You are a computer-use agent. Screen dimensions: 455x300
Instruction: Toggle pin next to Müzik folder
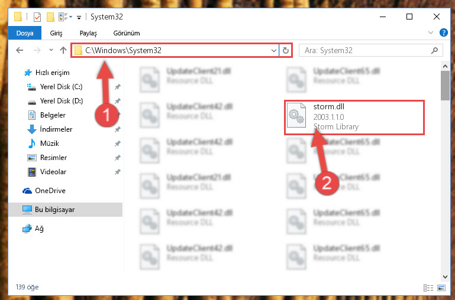click(118, 144)
